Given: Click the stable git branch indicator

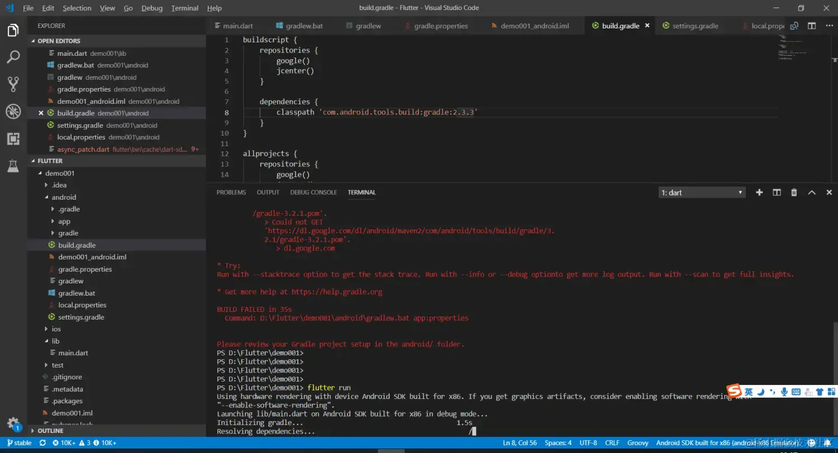Looking at the screenshot, I should point(19,443).
